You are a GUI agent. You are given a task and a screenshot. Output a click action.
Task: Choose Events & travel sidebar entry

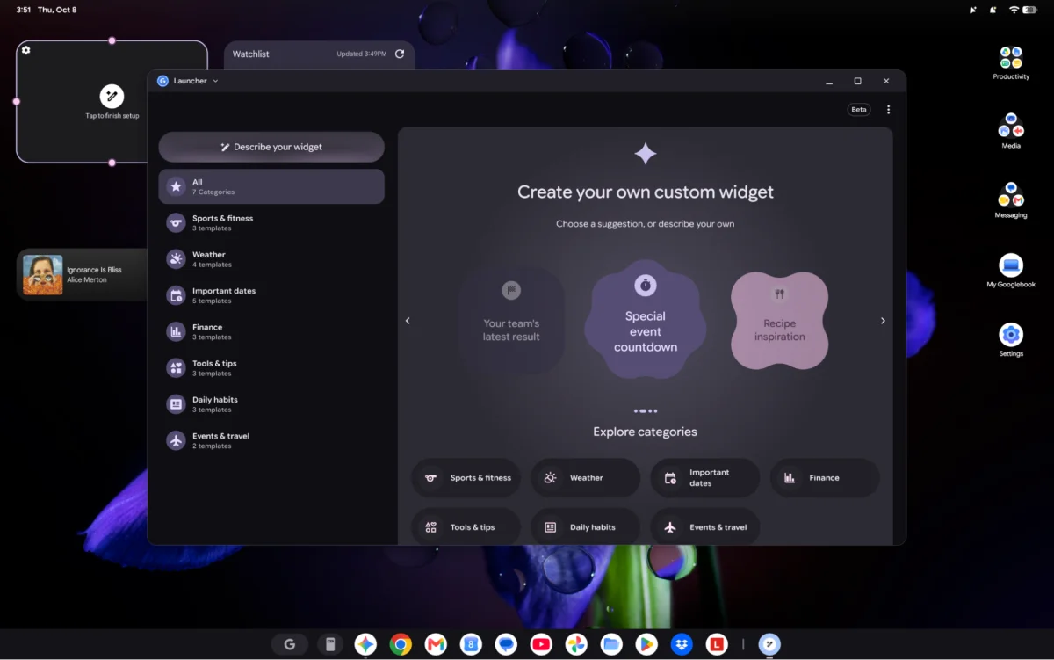(271, 440)
